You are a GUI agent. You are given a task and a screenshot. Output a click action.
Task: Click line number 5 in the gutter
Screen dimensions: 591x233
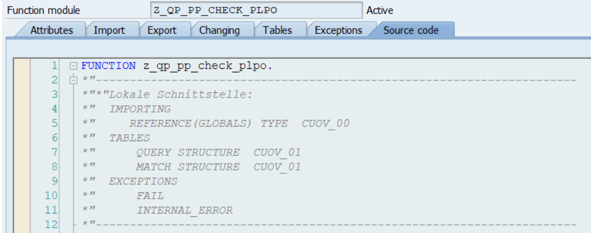pyautogui.click(x=55, y=123)
